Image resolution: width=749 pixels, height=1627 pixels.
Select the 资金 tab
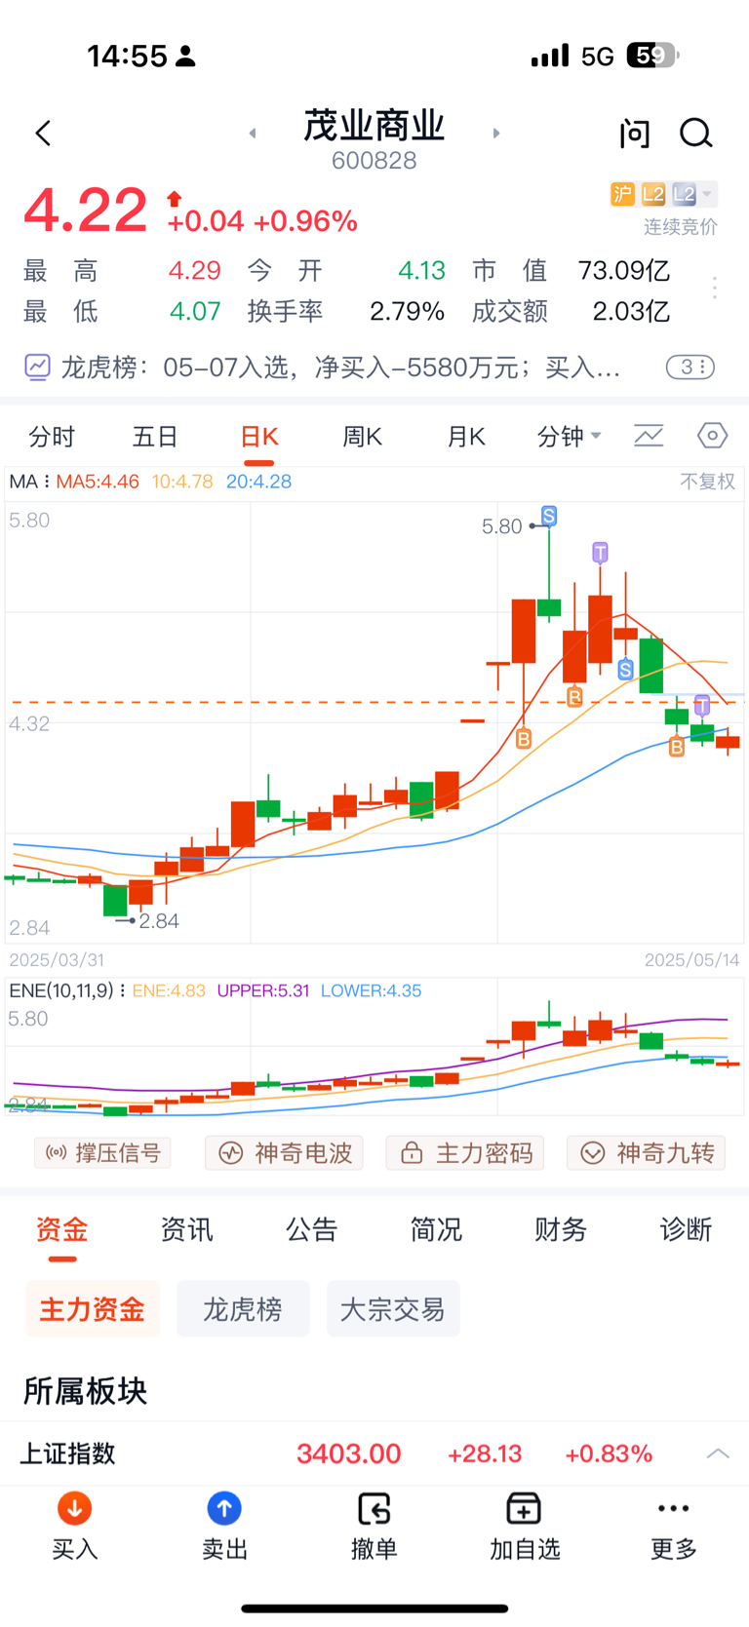tap(62, 1229)
